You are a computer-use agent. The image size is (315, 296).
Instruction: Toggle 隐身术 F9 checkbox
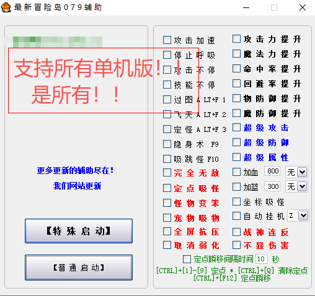click(167, 144)
